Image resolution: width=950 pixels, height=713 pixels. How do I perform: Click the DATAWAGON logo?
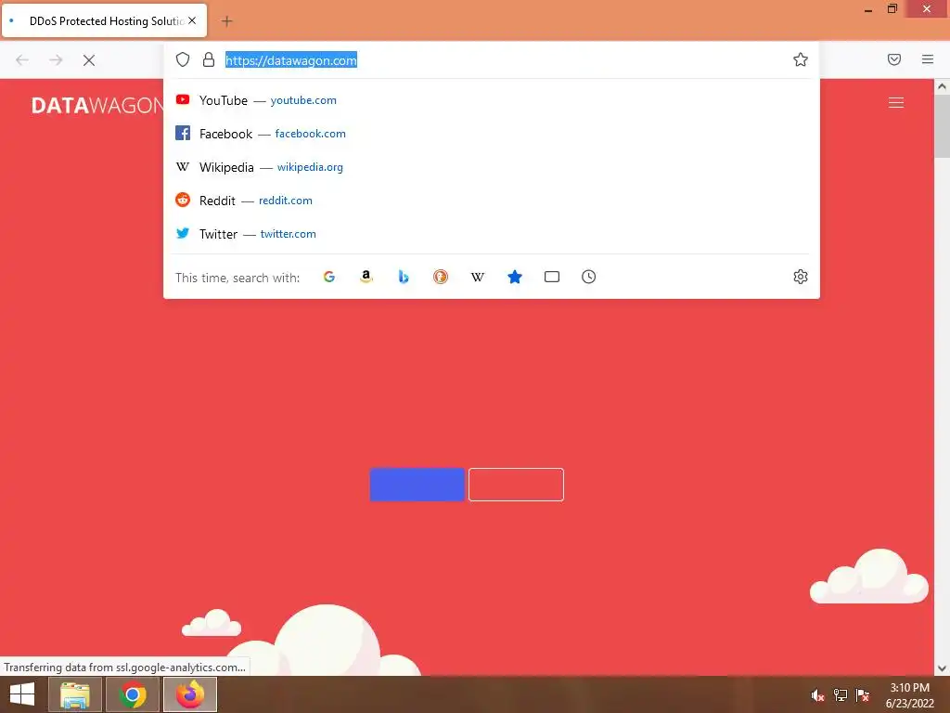[96, 106]
